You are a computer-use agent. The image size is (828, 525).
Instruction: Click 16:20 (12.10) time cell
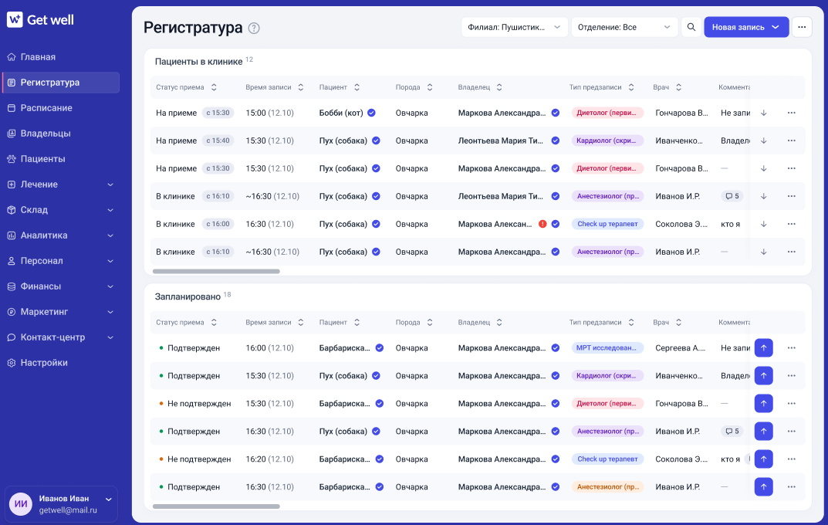coord(270,459)
